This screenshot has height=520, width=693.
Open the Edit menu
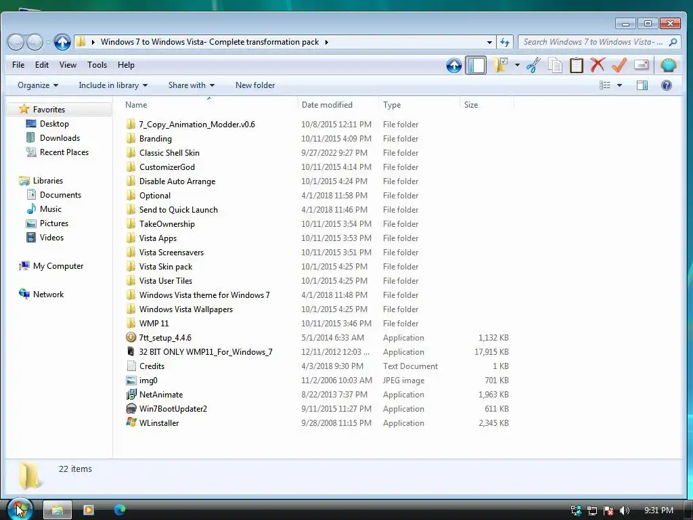pyautogui.click(x=42, y=65)
